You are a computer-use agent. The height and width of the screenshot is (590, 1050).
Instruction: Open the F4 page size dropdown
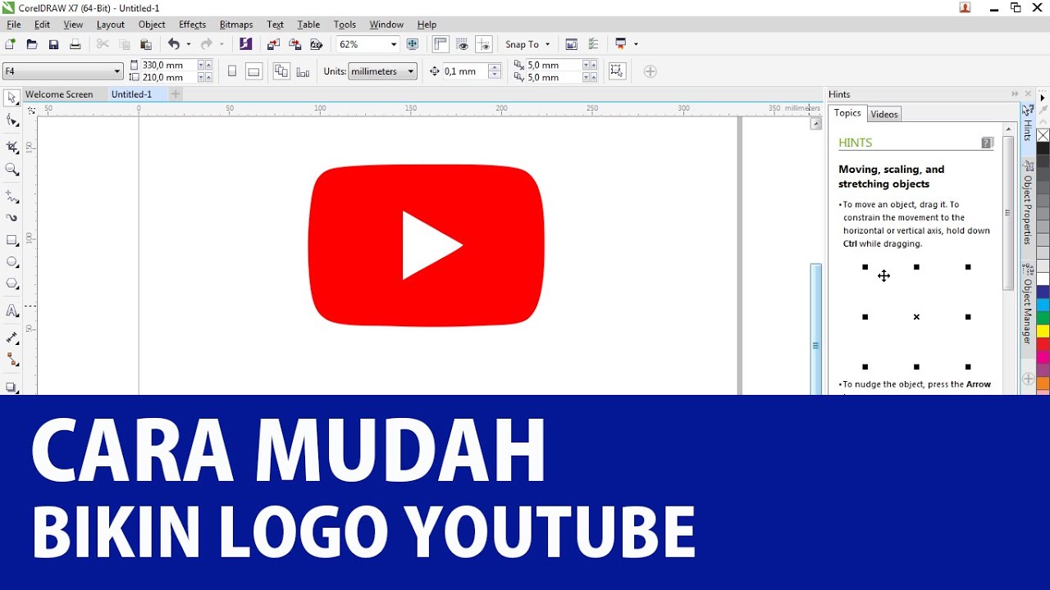point(116,71)
